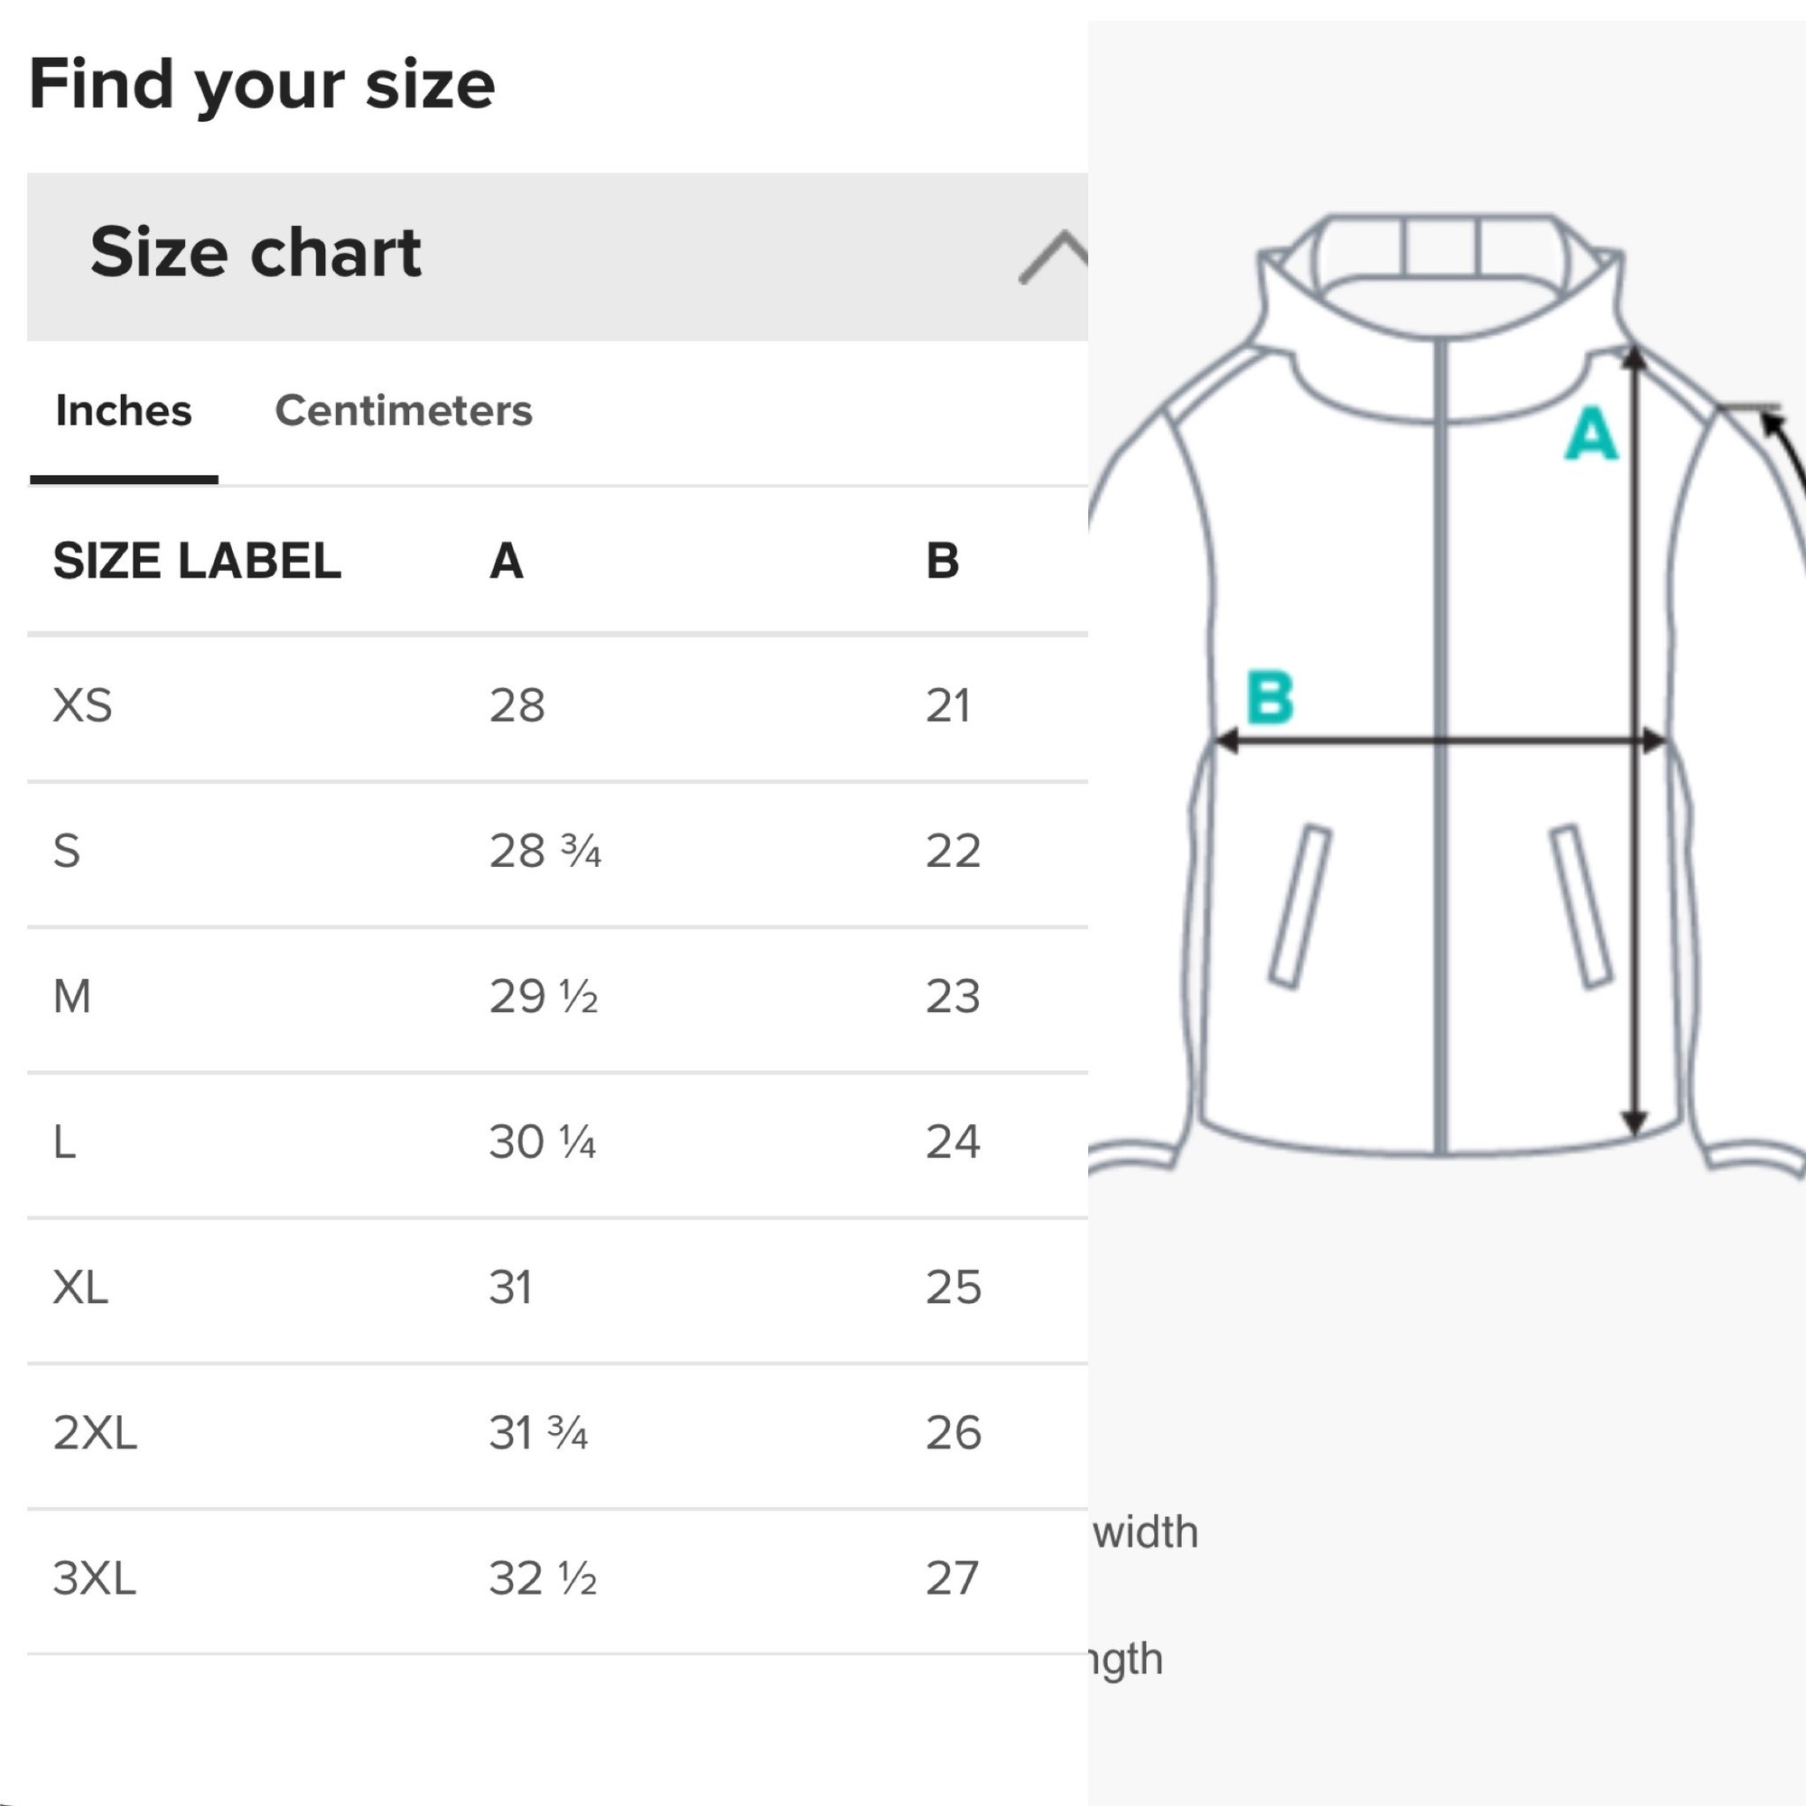Click the SIZE LABEL column header
1806x1806 pixels.
click(196, 561)
